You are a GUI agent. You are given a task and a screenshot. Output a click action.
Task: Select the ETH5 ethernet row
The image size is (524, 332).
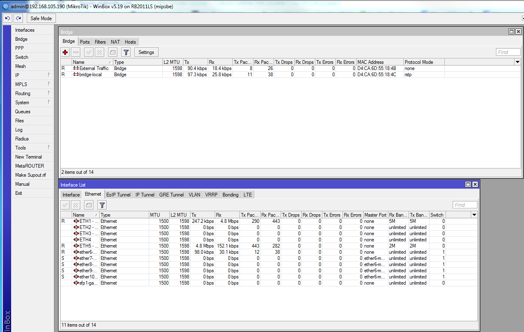point(269,246)
